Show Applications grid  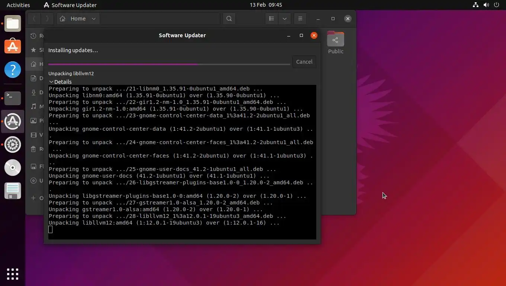[x=13, y=274]
